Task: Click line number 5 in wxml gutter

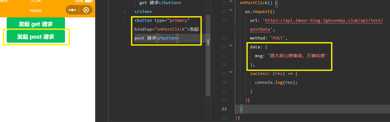Action: pyautogui.click(x=125, y=21)
